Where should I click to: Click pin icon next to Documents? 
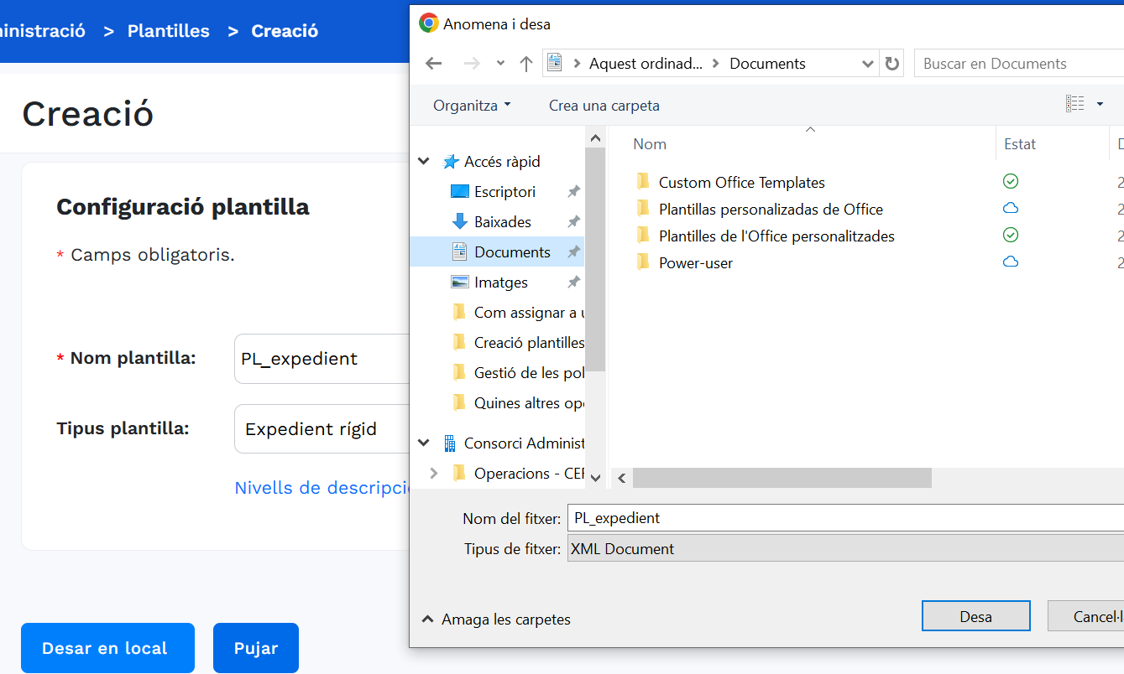coord(573,252)
